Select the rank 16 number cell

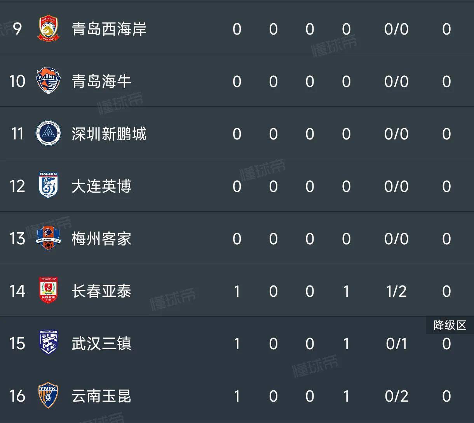coord(17,396)
